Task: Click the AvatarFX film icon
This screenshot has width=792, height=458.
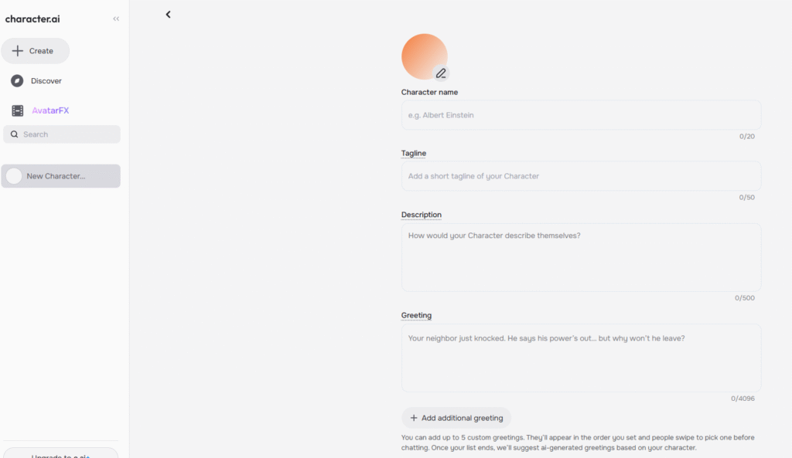Action: (x=18, y=110)
